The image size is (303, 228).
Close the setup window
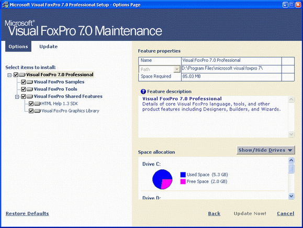(298, 5)
